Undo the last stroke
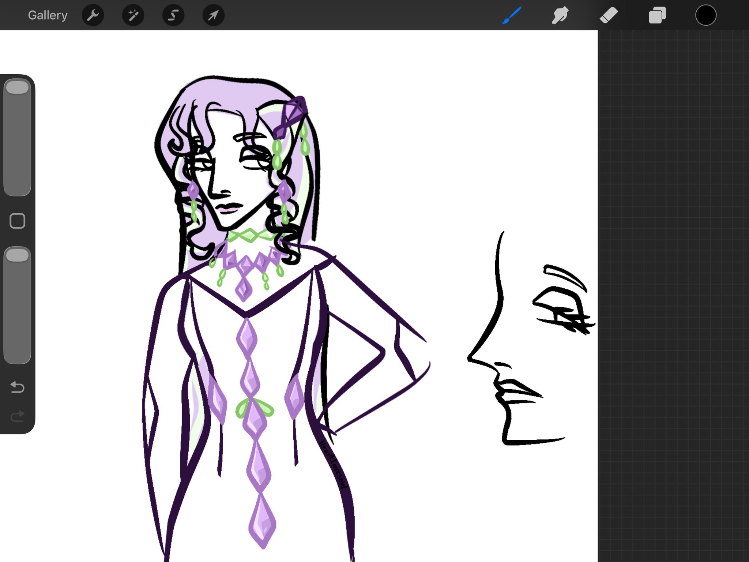The height and width of the screenshot is (562, 749). point(17,387)
